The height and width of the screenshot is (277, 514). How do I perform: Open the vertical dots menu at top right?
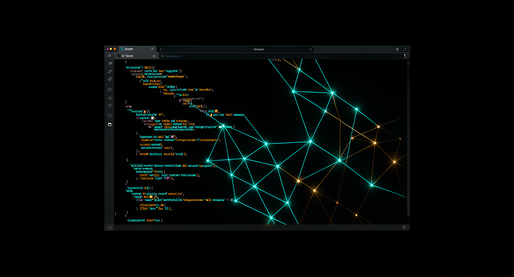[405, 56]
